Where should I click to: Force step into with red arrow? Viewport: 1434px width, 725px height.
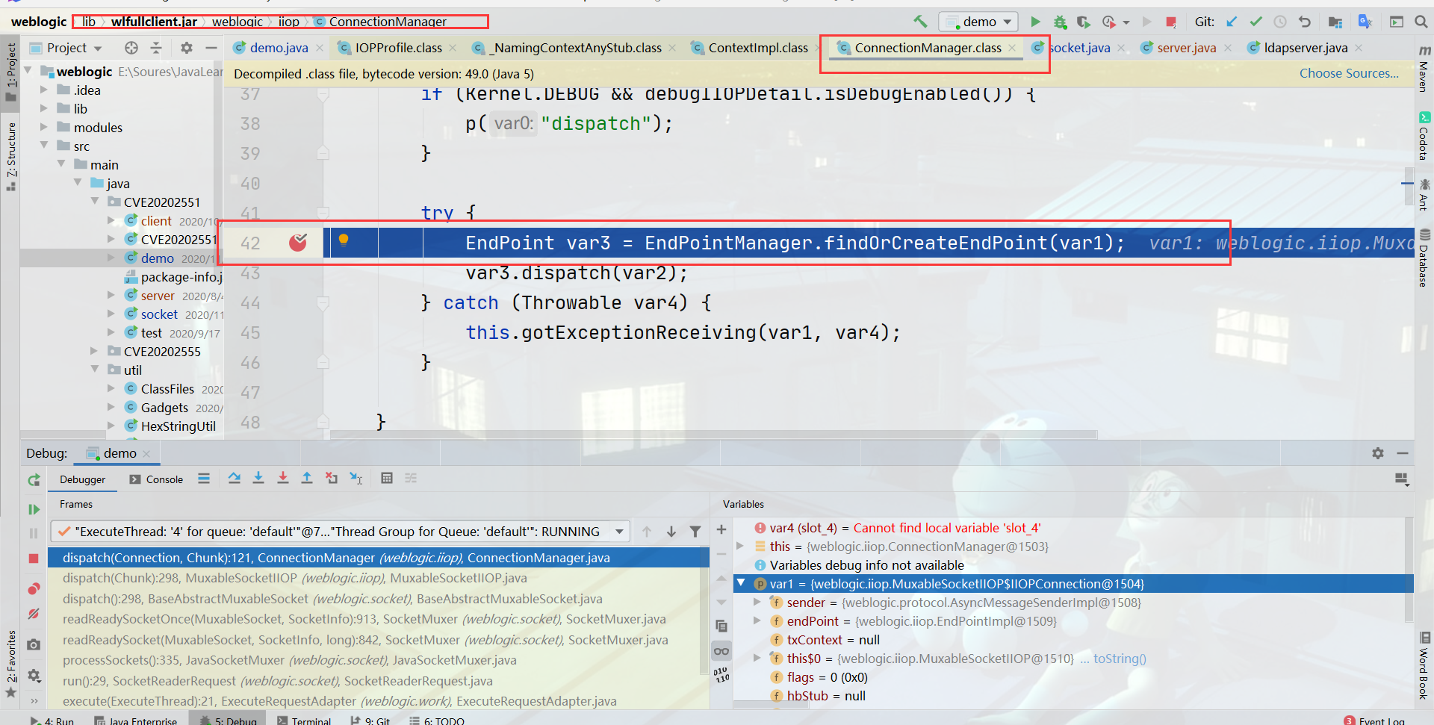tap(282, 478)
